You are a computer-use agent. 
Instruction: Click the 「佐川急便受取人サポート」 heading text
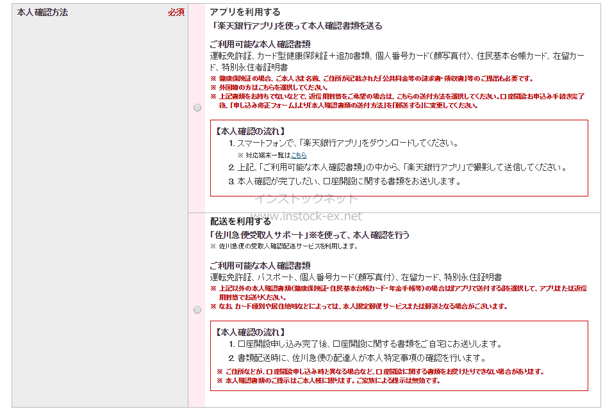(x=310, y=235)
